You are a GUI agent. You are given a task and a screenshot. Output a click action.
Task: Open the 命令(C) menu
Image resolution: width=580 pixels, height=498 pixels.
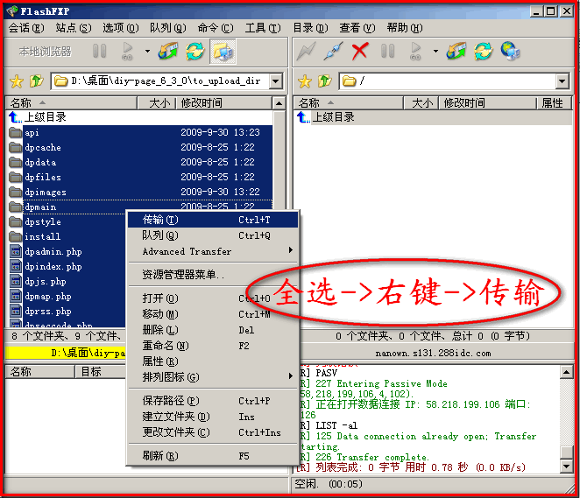[216, 28]
